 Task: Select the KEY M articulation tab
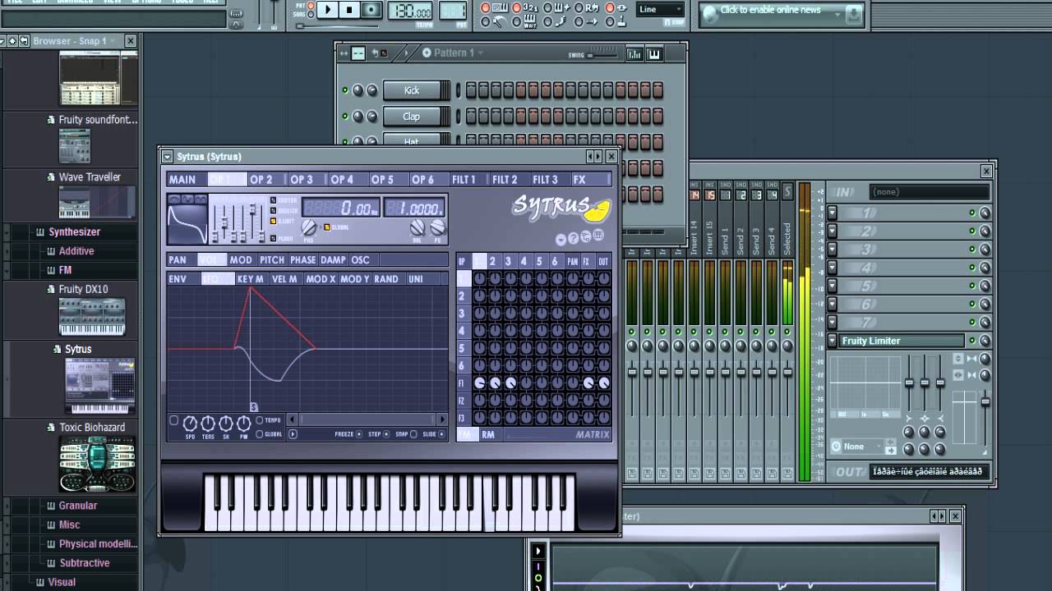pyautogui.click(x=251, y=279)
